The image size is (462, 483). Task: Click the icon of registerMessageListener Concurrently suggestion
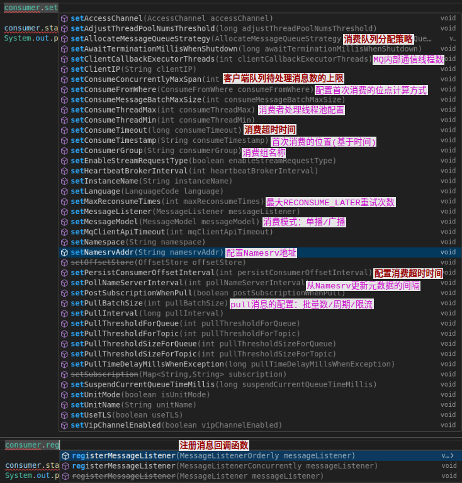coord(65,466)
